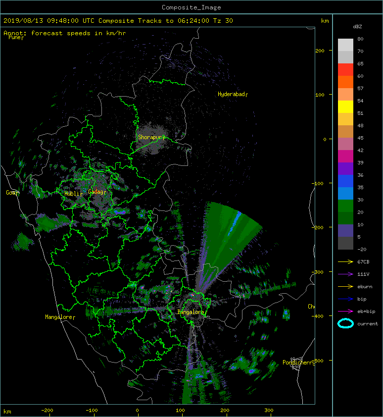Select the royal blue 36–35 dBZ swatch
The height and width of the screenshot is (417, 383).
point(345,181)
